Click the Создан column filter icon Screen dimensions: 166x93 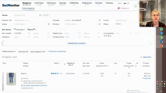pyautogui.click(x=143, y=63)
